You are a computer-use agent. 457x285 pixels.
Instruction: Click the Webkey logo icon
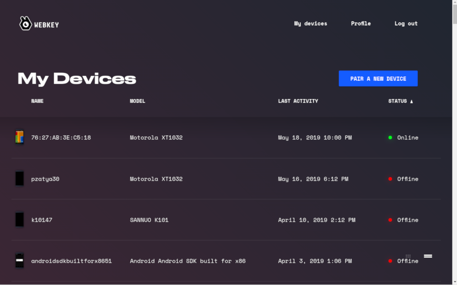[x=25, y=24]
